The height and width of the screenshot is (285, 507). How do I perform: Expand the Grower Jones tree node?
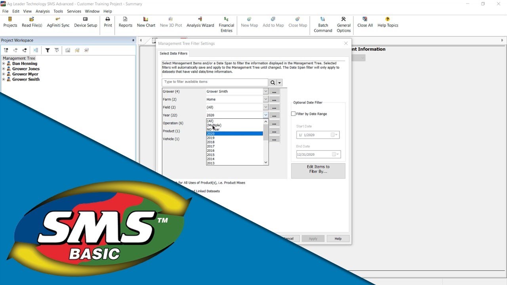pyautogui.click(x=4, y=69)
